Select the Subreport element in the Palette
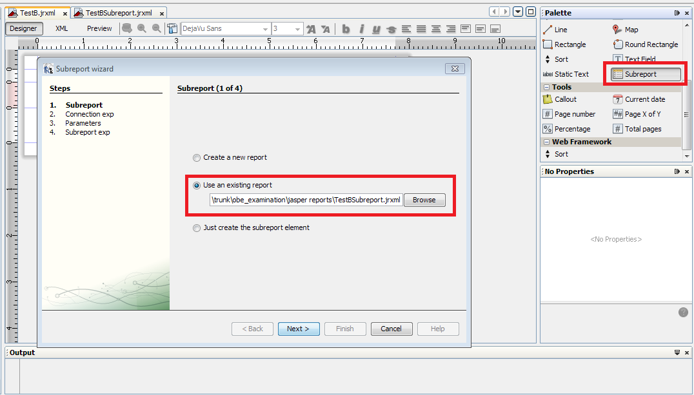The height and width of the screenshot is (395, 694). pos(644,73)
